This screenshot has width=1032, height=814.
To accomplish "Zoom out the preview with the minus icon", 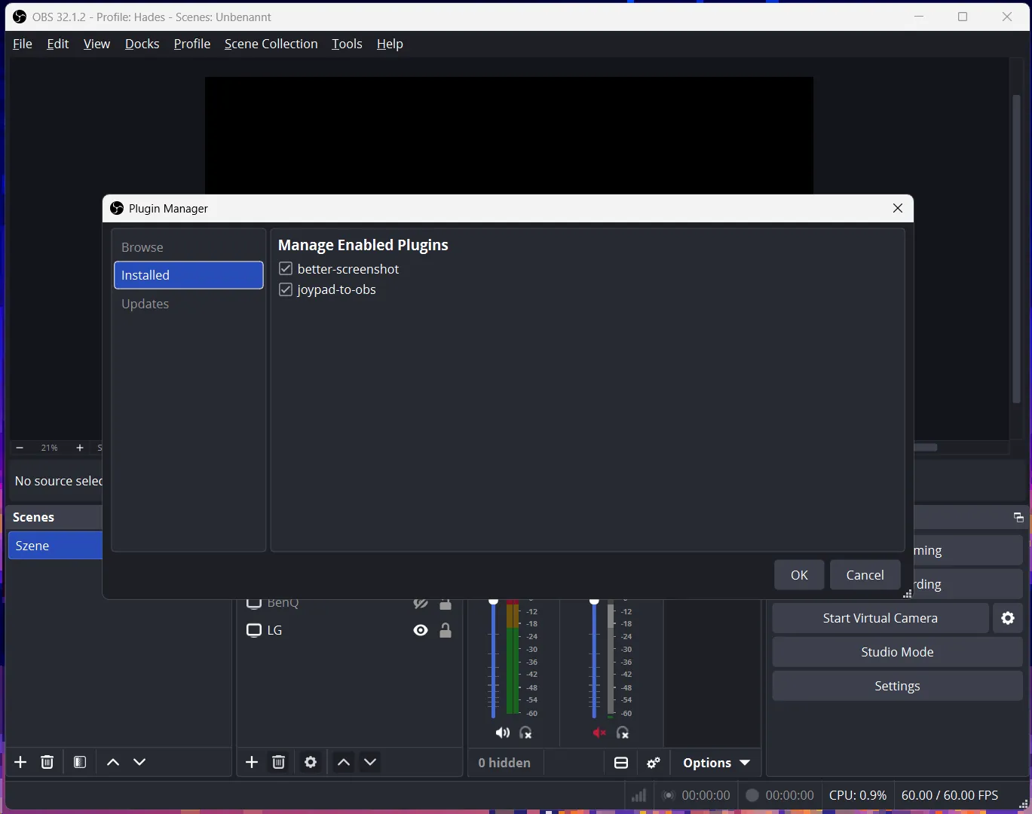I will (x=20, y=448).
